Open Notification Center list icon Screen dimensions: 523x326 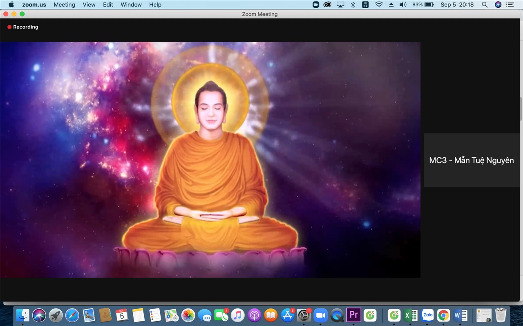pos(510,4)
